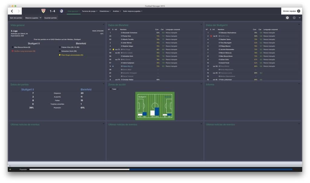Expand the Datos del Bielefeld panel chevron

coord(201,25)
